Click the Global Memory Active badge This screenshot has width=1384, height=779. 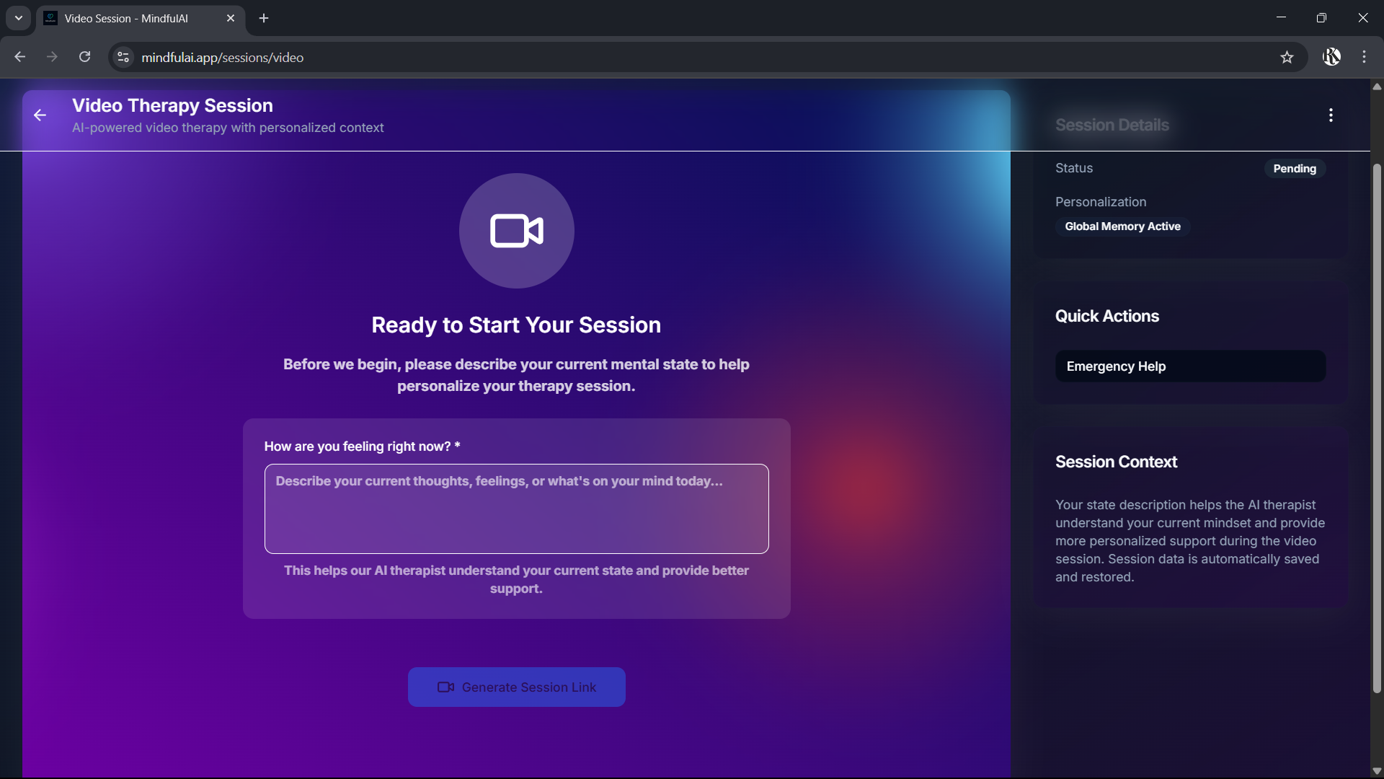[1122, 226]
